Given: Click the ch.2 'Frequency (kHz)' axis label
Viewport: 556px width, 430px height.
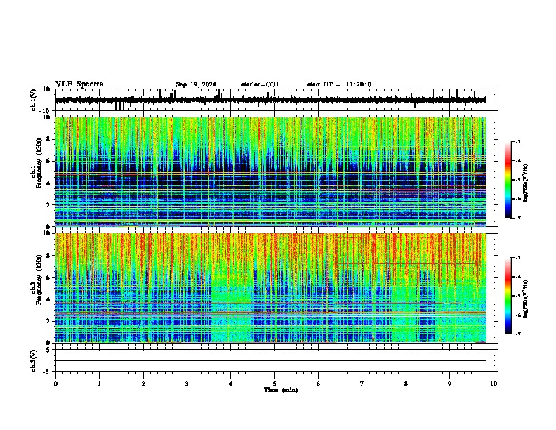Looking at the screenshot, I should click(x=39, y=280).
